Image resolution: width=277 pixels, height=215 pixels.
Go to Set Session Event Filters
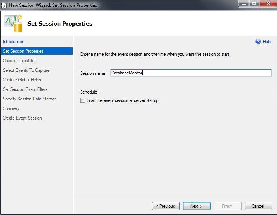[x=26, y=89]
